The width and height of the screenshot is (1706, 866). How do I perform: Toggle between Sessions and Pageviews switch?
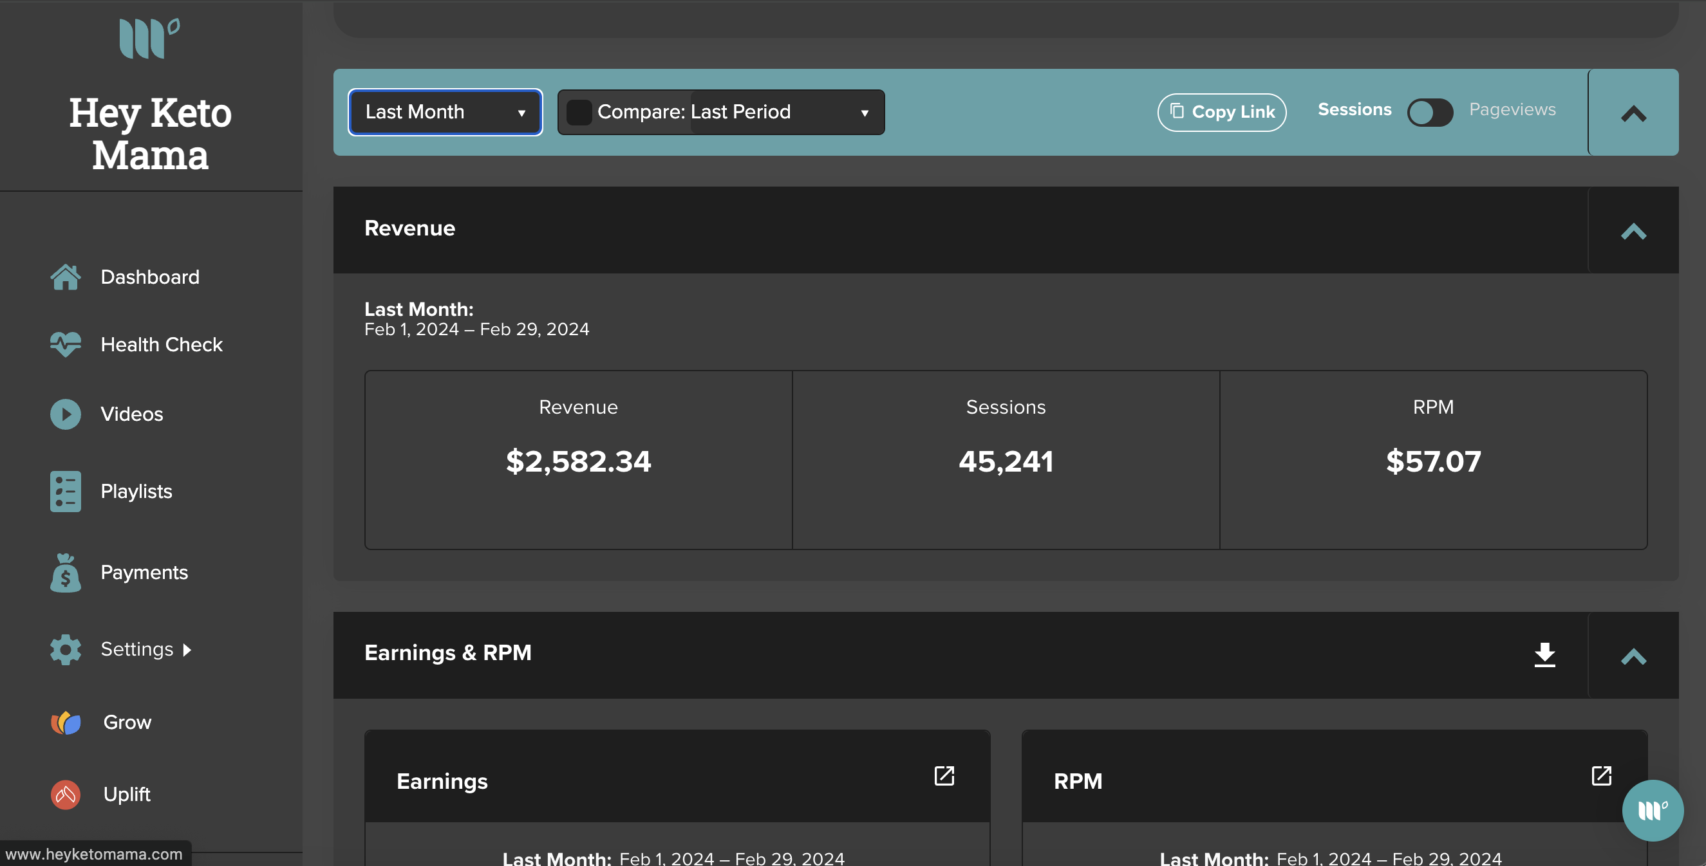1430,111
